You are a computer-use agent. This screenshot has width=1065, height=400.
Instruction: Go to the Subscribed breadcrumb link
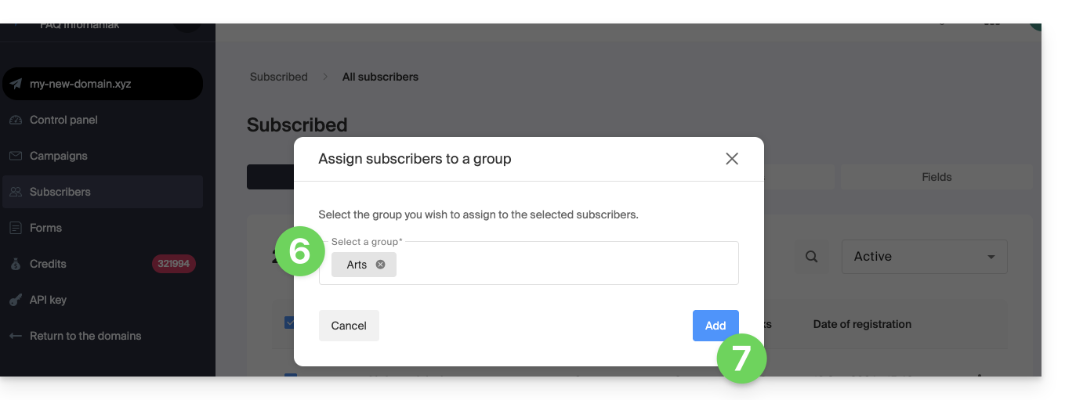[278, 77]
